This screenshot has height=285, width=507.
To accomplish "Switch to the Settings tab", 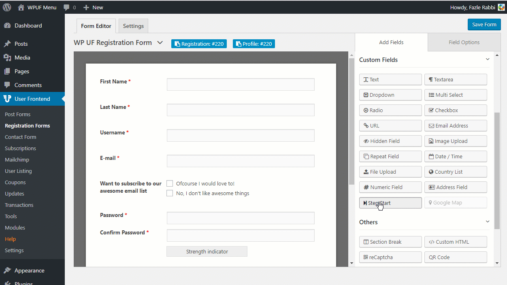I will pyautogui.click(x=133, y=26).
